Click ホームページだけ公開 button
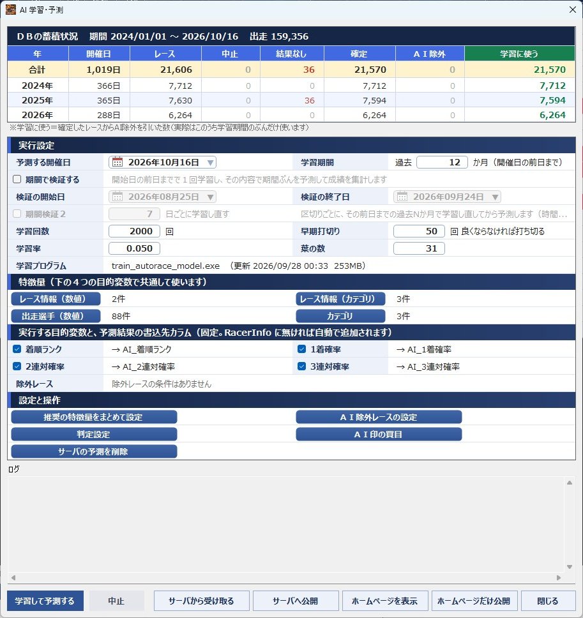The image size is (583, 618). 474,601
